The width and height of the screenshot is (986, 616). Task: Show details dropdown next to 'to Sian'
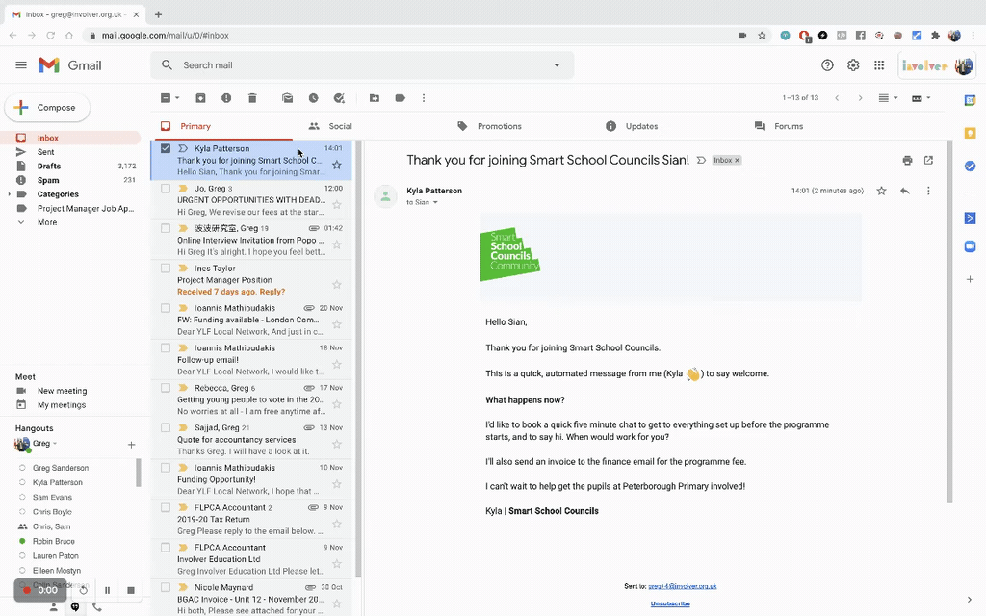tap(435, 202)
